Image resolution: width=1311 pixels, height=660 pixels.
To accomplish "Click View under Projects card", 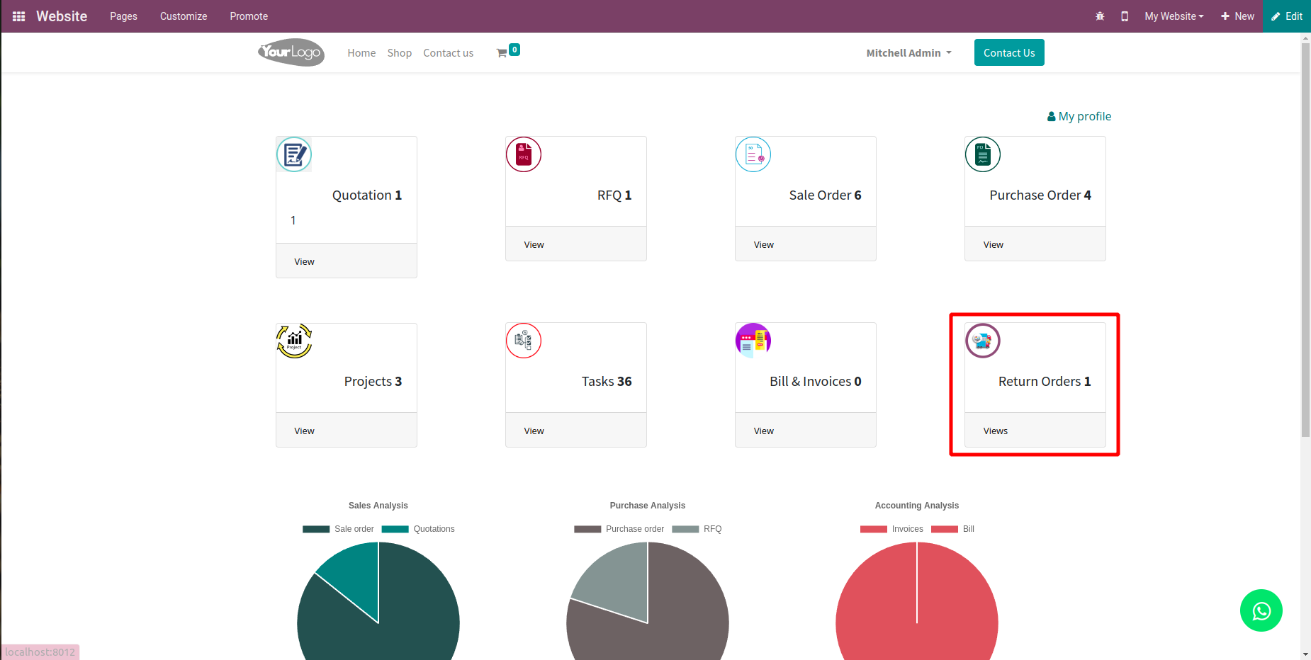I will 305,431.
